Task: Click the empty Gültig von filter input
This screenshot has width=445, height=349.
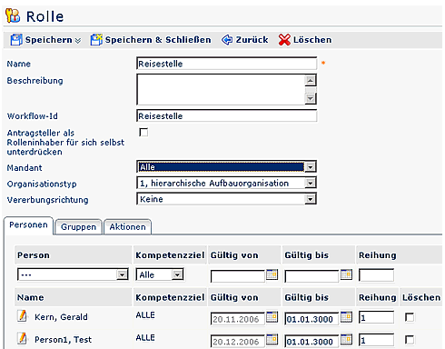Action: tap(238, 276)
